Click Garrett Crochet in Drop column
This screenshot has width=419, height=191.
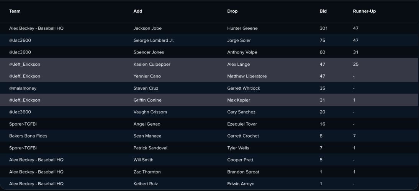tap(243, 136)
